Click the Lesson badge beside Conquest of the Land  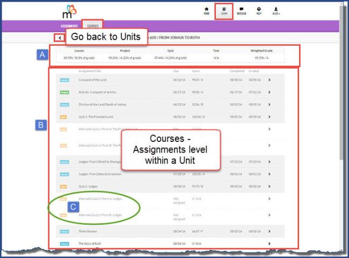click(64, 80)
